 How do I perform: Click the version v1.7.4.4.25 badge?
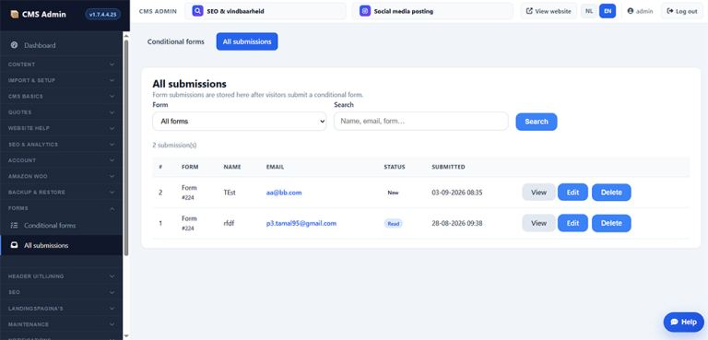(x=102, y=15)
